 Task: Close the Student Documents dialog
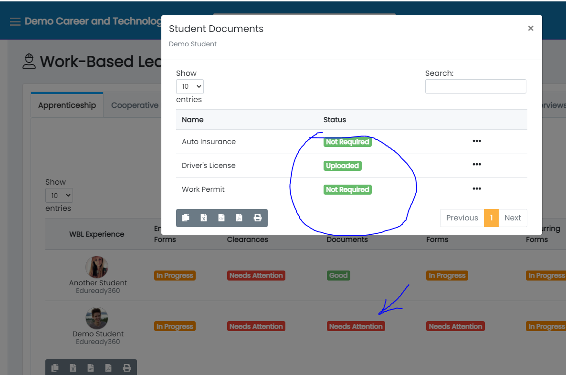[530, 29]
